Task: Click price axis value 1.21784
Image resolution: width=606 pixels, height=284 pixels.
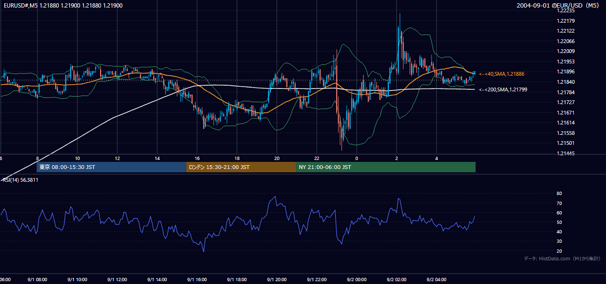Action: pyautogui.click(x=566, y=92)
